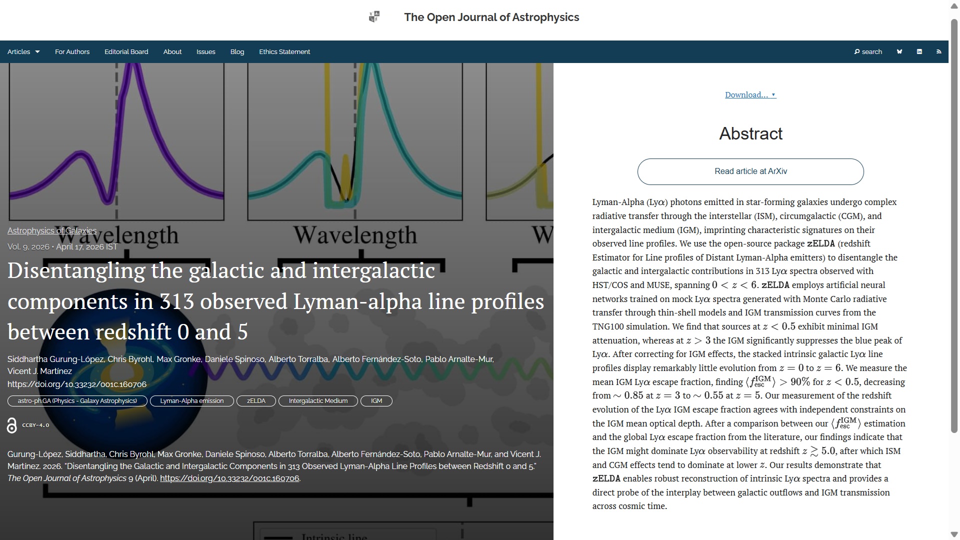Expand the Articles dropdown menu
This screenshot has height=540, width=960.
23,51
